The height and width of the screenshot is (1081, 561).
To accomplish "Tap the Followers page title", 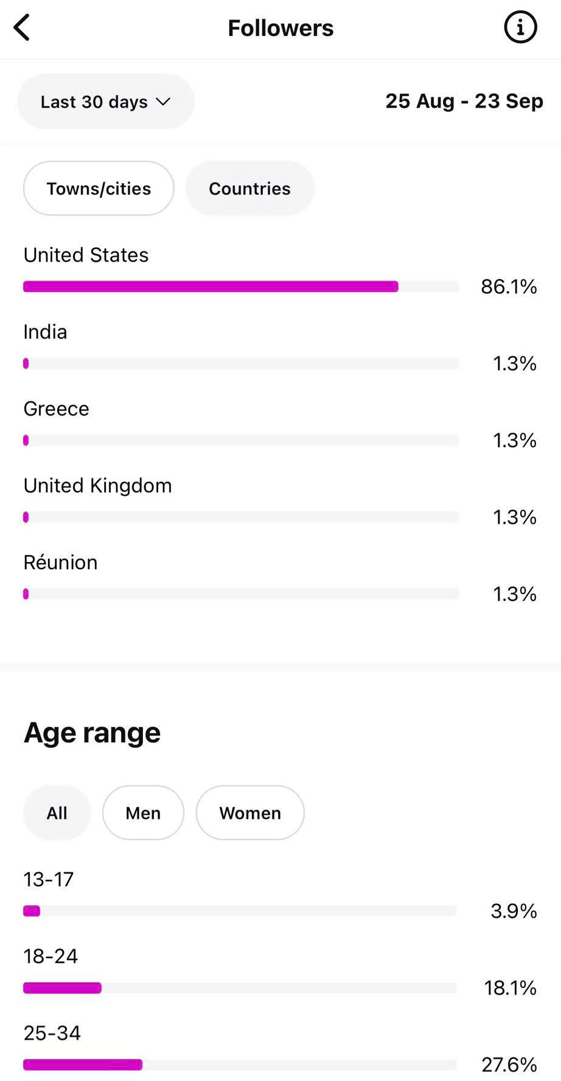I will [280, 28].
